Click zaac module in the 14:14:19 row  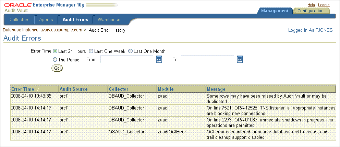click(x=162, y=108)
